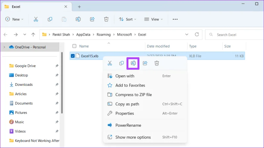This screenshot has width=264, height=148.
Task: Close the Excel tab
Action: pyautogui.click(x=66, y=7)
